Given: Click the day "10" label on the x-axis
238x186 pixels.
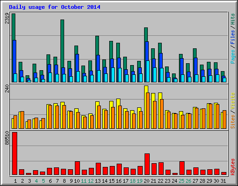Looking at the screenshot, I should 77,181.
